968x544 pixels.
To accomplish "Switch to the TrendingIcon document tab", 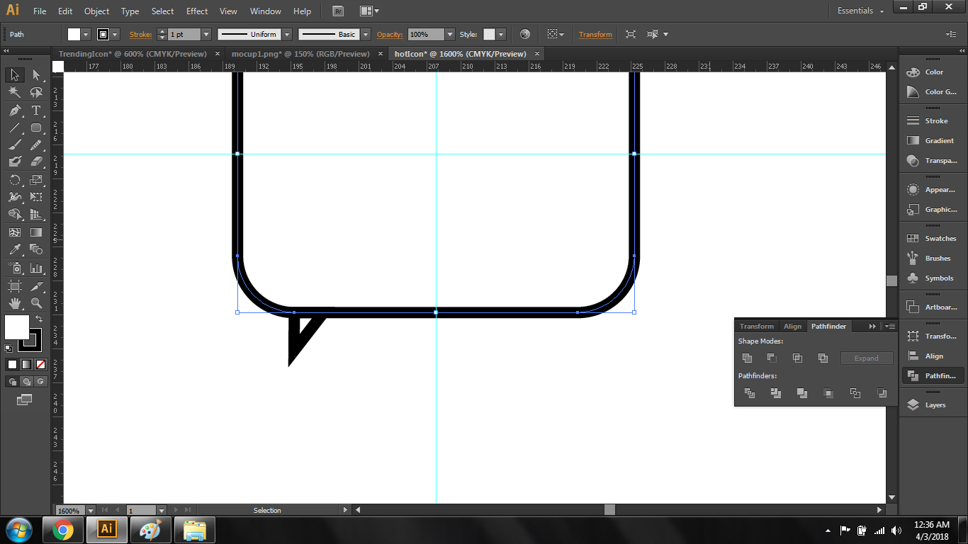I will tap(133, 54).
